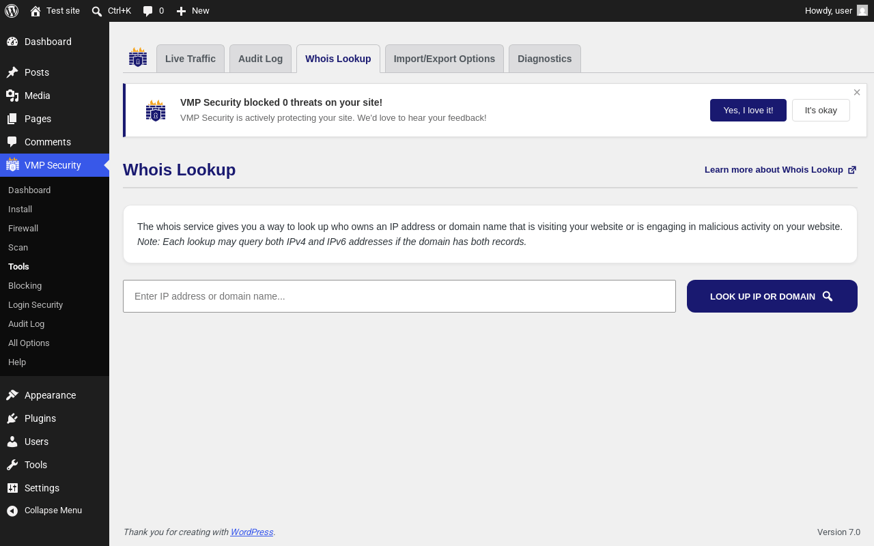Open Comments in the sidebar
This screenshot has height=546, width=874.
[x=55, y=142]
